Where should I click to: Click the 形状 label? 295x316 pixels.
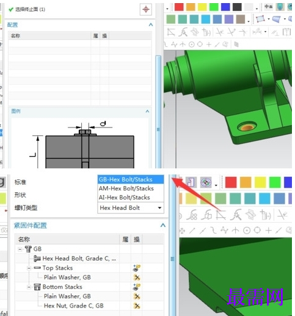tap(20, 195)
